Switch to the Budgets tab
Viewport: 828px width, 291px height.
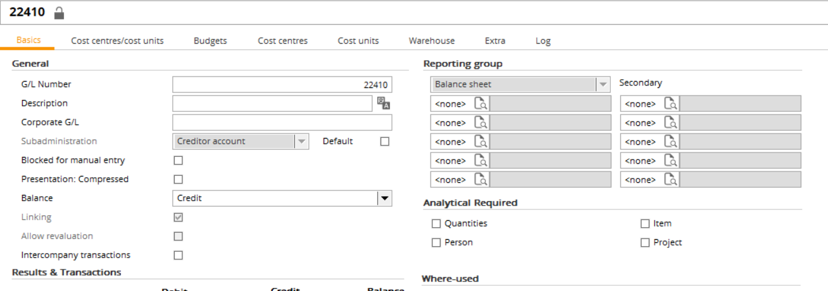210,40
